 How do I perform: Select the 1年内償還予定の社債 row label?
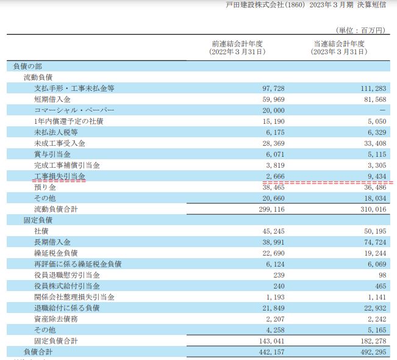coord(69,121)
